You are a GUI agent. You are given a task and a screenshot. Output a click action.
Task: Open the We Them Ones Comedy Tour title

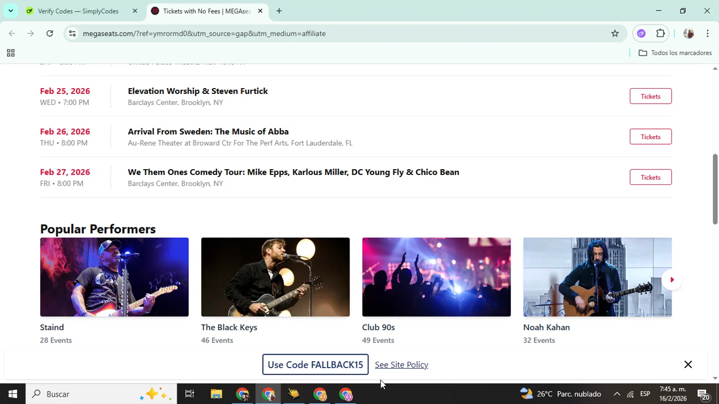click(293, 172)
